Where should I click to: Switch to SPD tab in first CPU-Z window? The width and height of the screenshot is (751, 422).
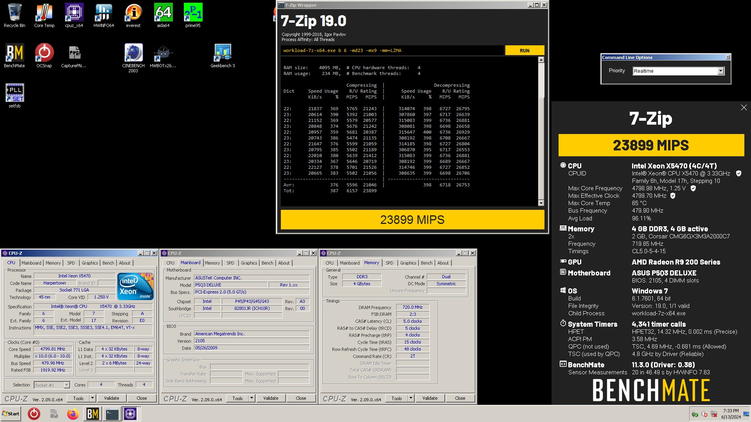tap(71, 263)
